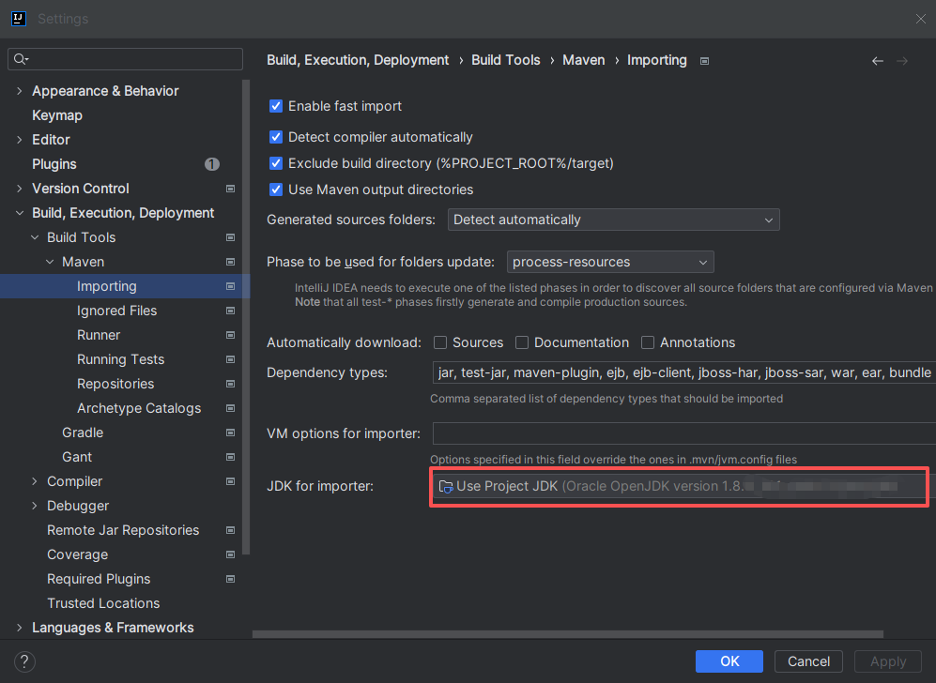Toggle Use Maven output directories
The height and width of the screenshot is (683, 936).
pyautogui.click(x=276, y=190)
